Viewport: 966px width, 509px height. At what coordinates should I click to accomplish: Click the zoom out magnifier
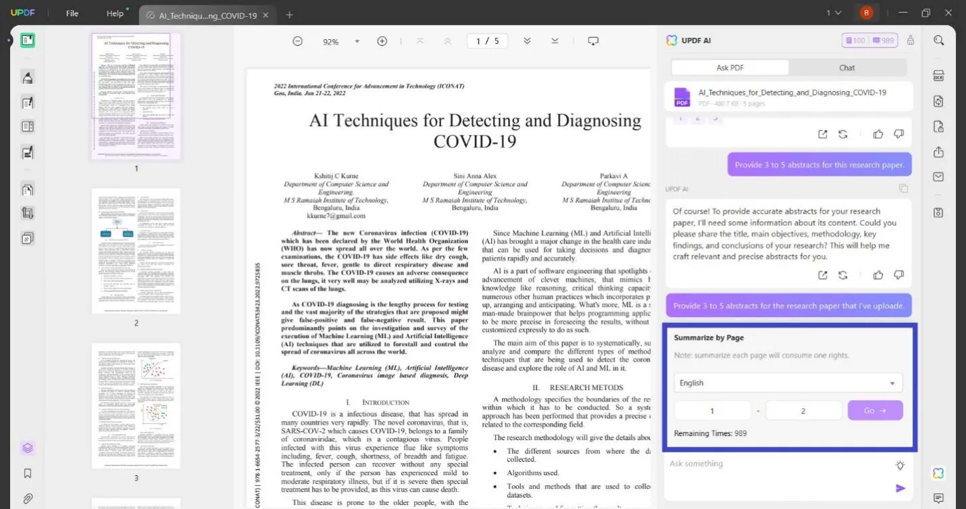coord(297,41)
